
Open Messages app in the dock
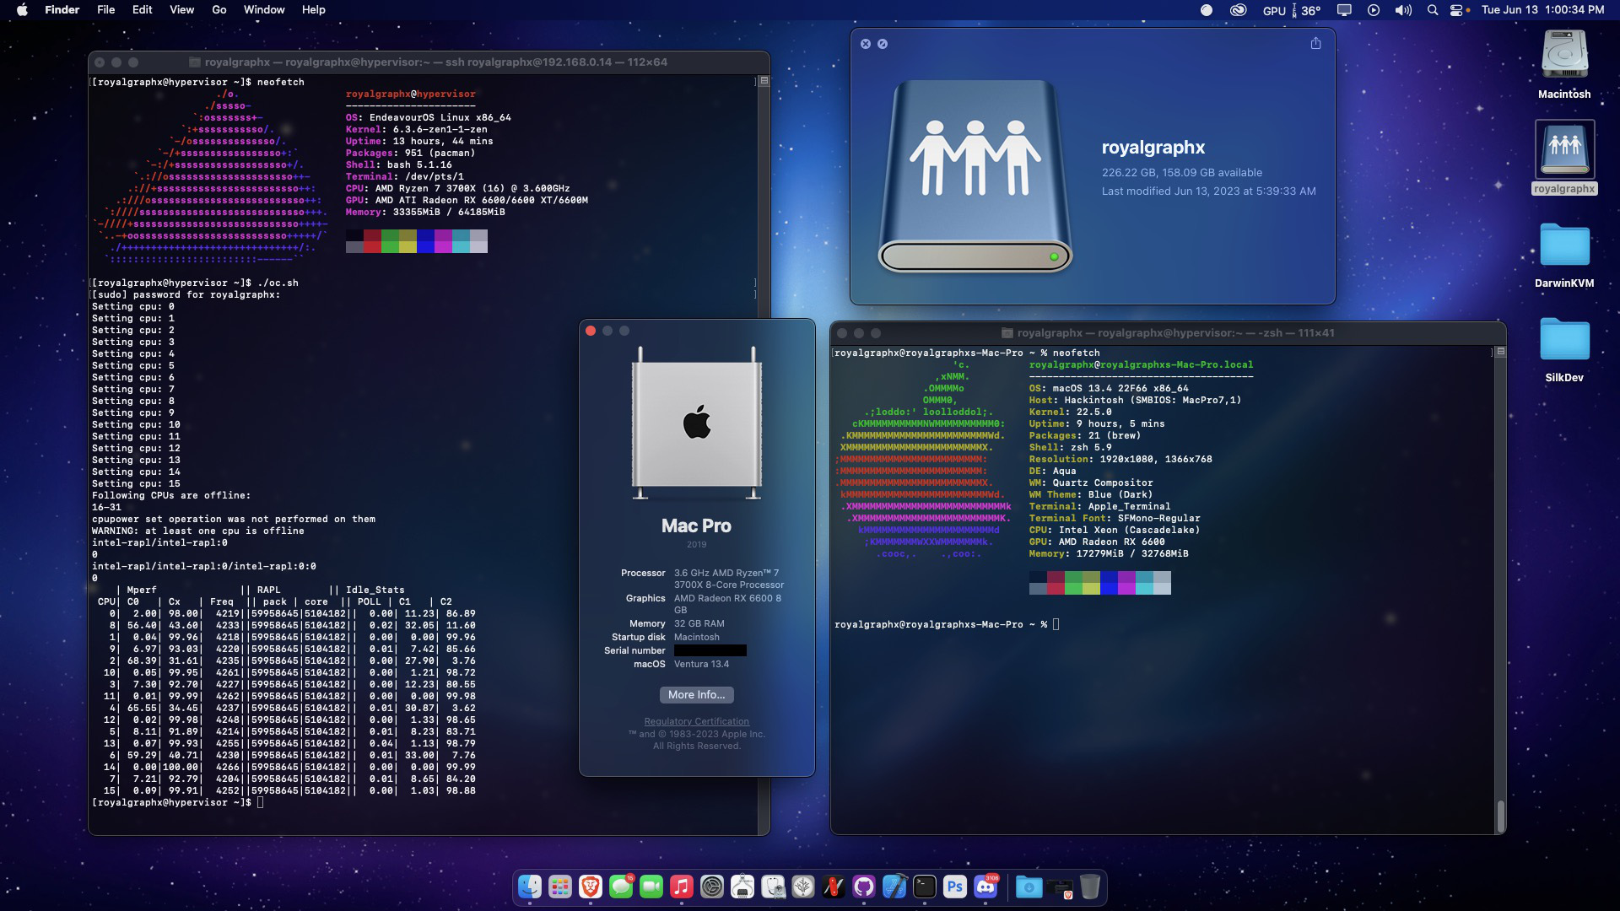pyautogui.click(x=621, y=887)
